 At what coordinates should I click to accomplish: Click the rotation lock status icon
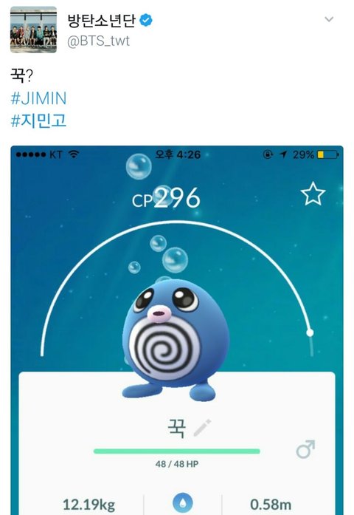point(268,154)
